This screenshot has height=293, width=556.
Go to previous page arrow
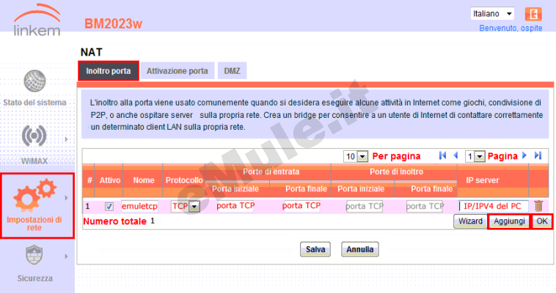456,155
